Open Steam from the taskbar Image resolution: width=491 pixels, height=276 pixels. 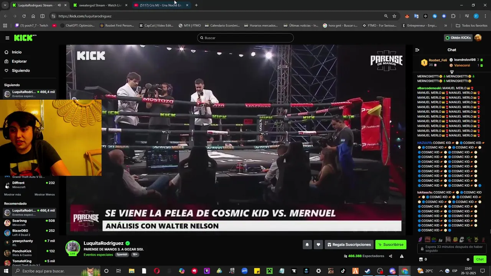click(367, 271)
